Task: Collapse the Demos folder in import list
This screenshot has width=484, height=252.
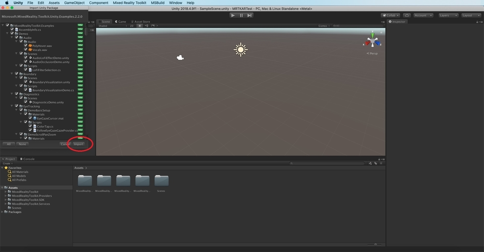Action: click(x=8, y=34)
